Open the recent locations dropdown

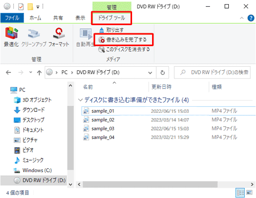tap(31, 72)
